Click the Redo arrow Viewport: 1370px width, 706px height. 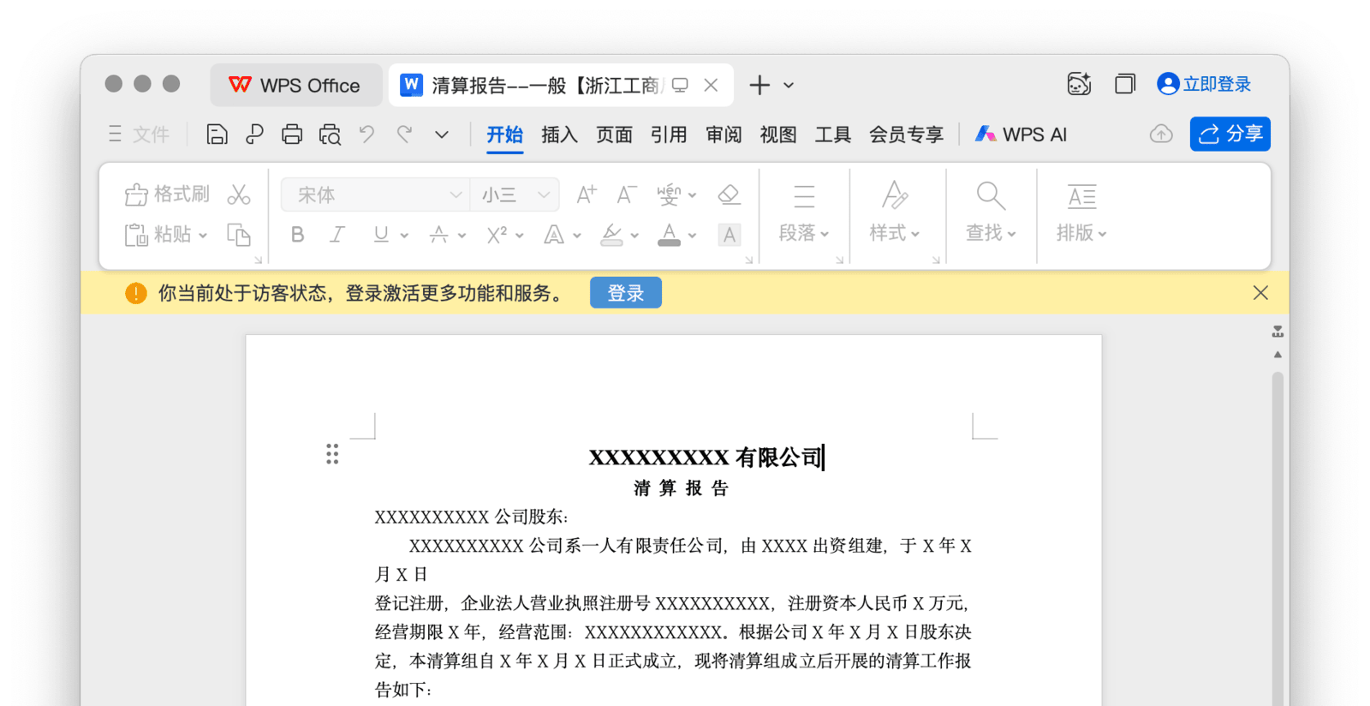[404, 134]
